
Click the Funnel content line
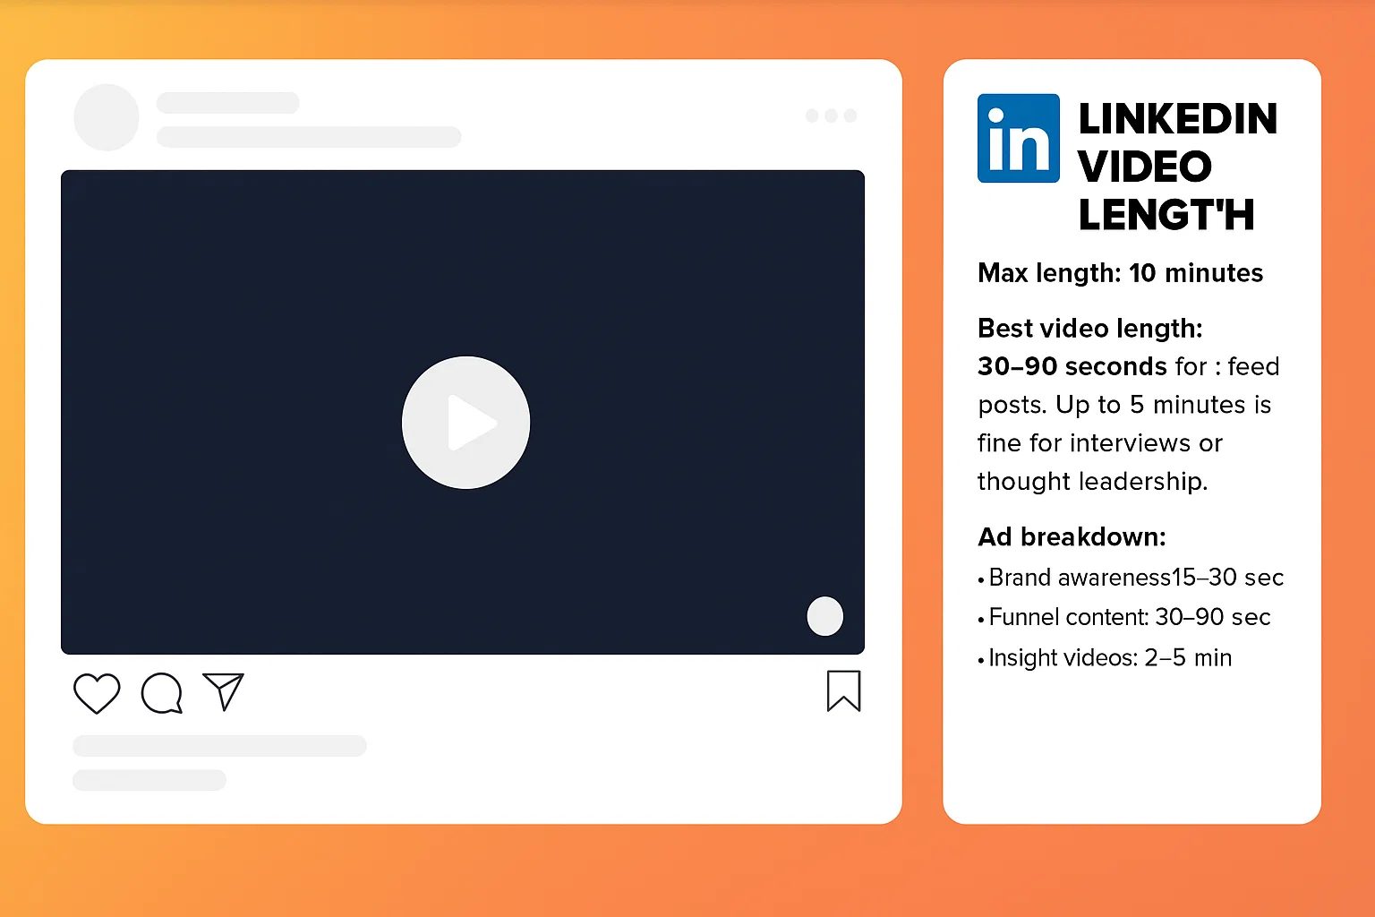[1128, 617]
